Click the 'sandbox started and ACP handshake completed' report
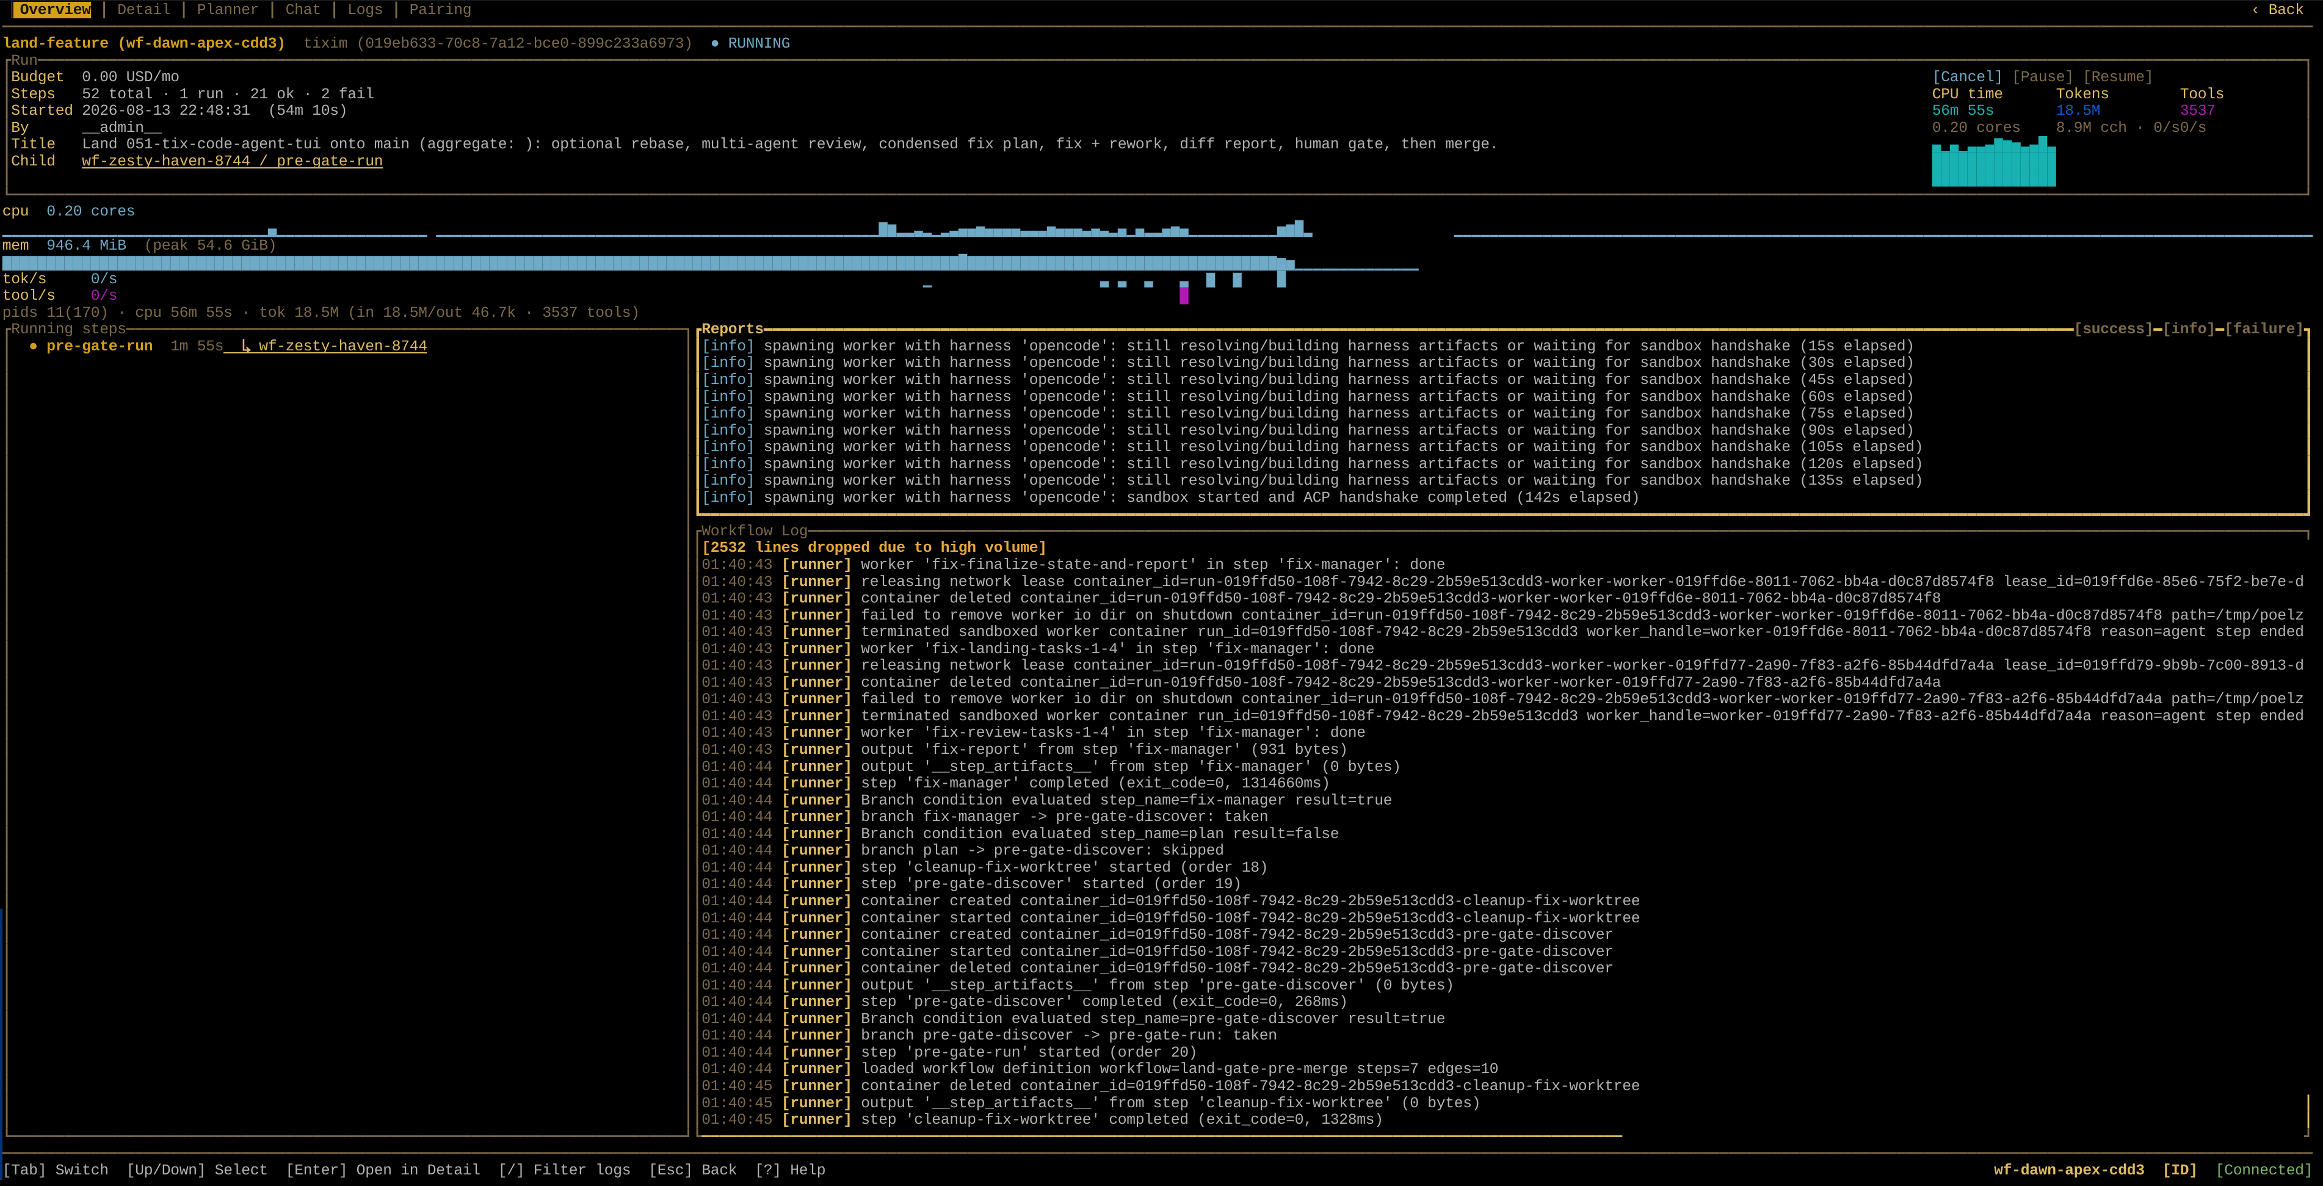2323x1186 pixels. 1170,497
